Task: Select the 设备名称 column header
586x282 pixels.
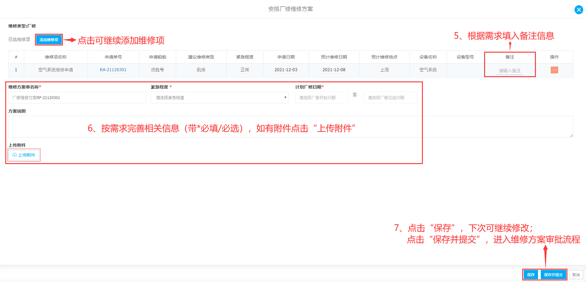Action: point(428,57)
